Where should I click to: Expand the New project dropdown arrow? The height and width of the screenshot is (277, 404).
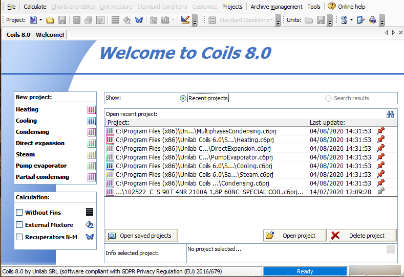(x=41, y=20)
